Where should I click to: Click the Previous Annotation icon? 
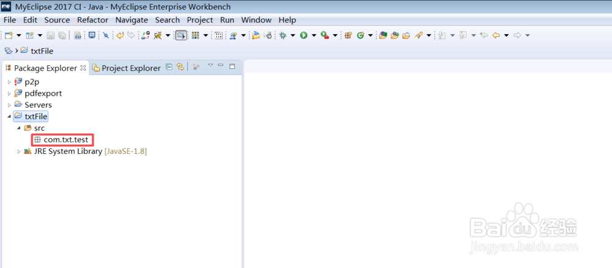tap(463, 35)
